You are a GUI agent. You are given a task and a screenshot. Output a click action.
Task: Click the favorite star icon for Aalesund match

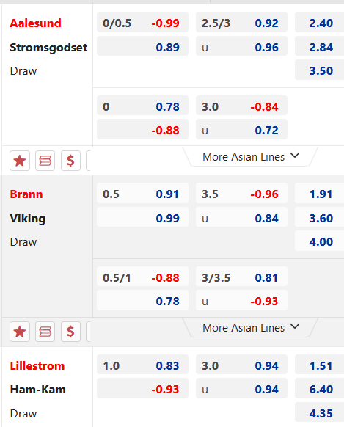pos(20,161)
